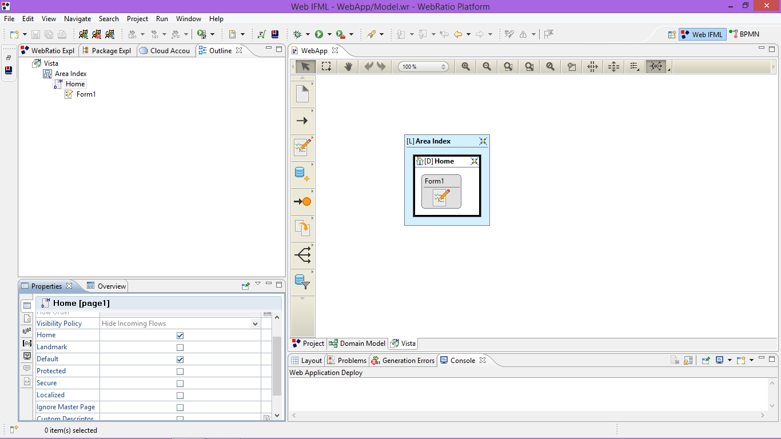Close the Console tab

[x=483, y=360]
